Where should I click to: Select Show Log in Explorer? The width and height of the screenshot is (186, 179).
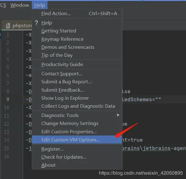point(65,98)
